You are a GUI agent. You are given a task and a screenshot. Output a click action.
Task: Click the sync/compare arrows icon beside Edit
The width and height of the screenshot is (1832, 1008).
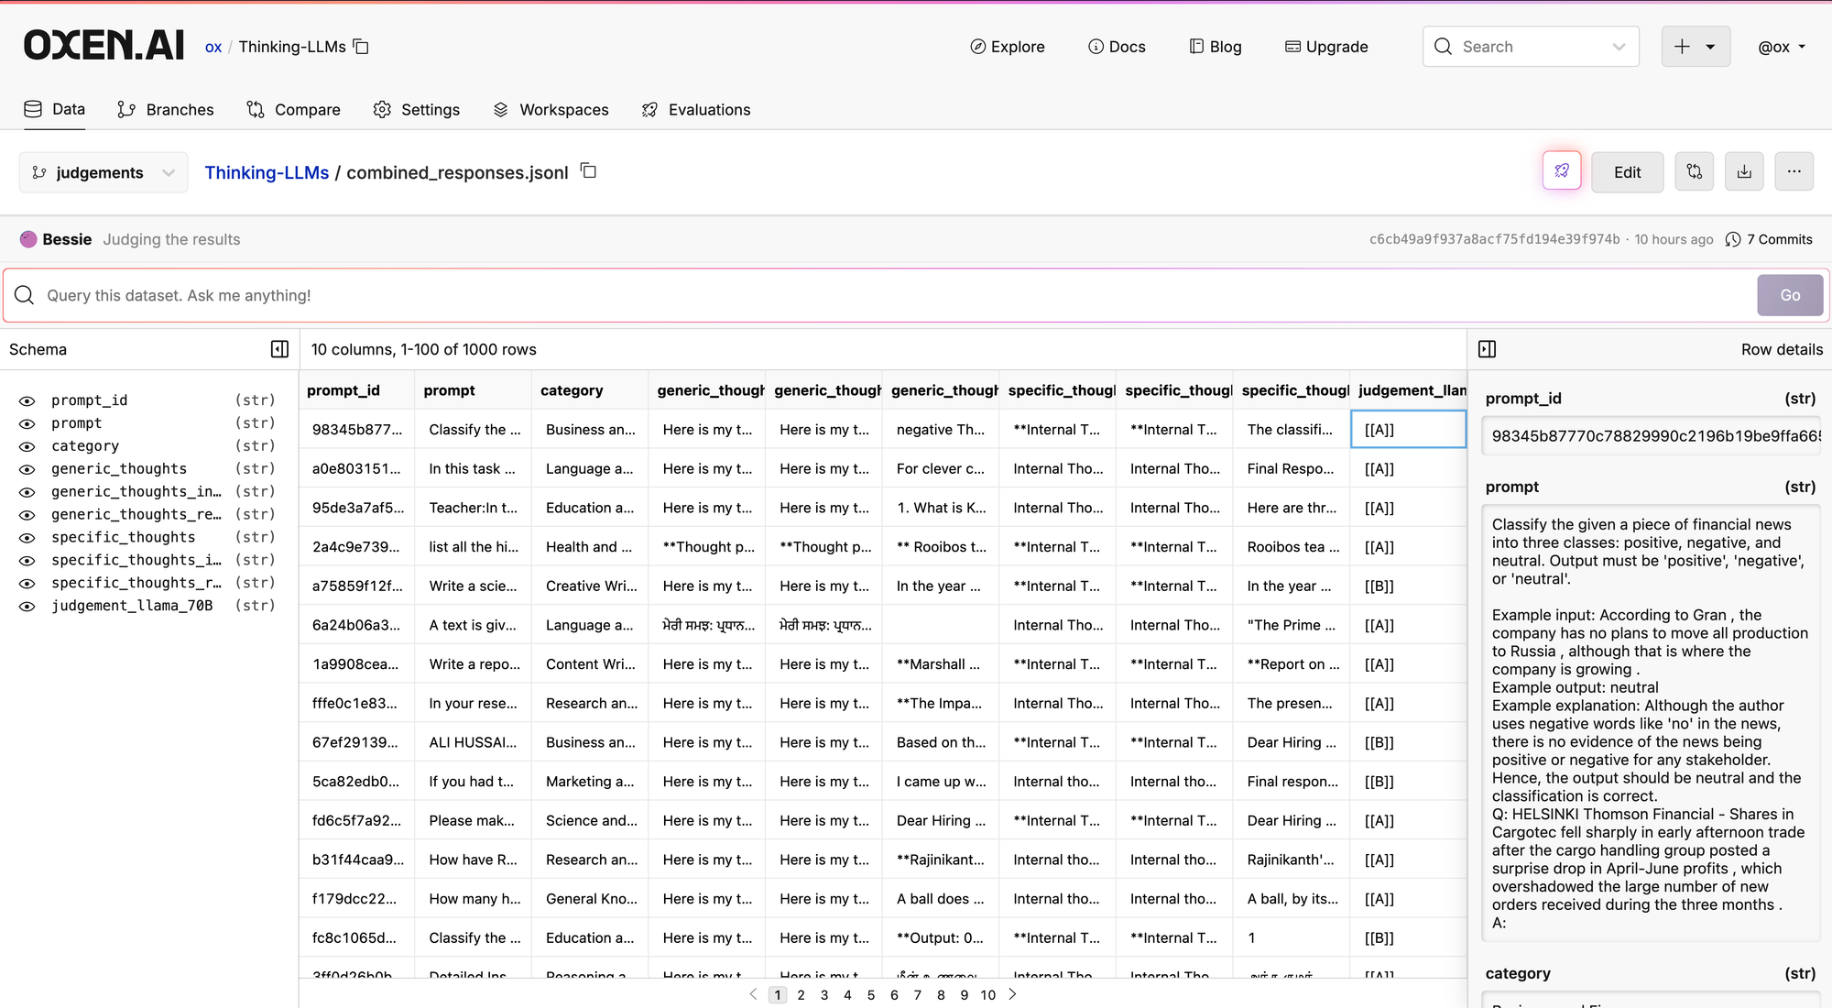pyautogui.click(x=1694, y=171)
